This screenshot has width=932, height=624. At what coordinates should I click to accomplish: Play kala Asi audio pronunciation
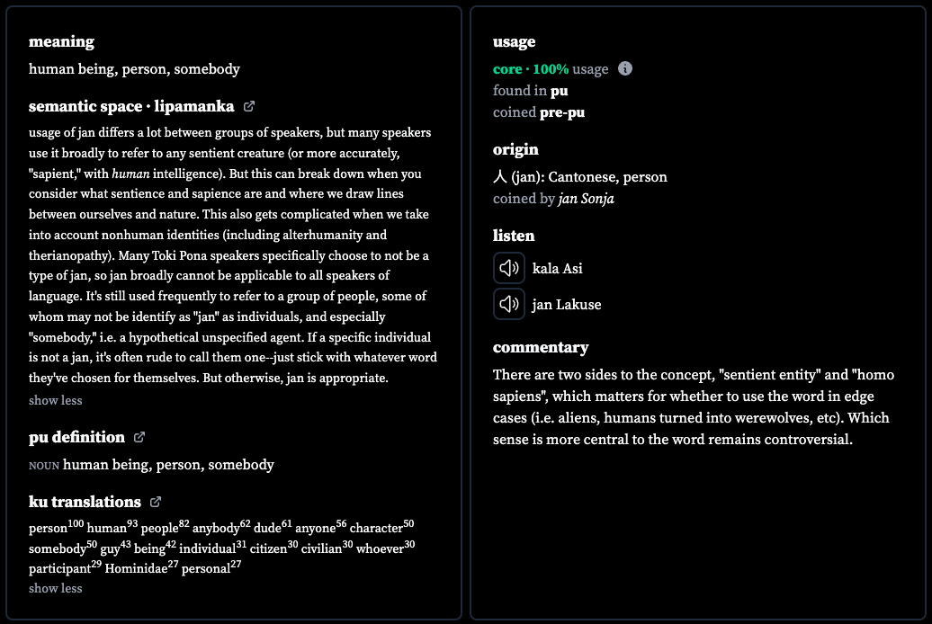[x=509, y=268]
